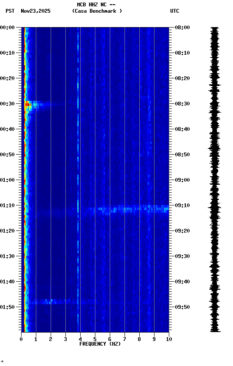Click the UTC time label '09:20'
233x366 pixels.
[x=182, y=231]
